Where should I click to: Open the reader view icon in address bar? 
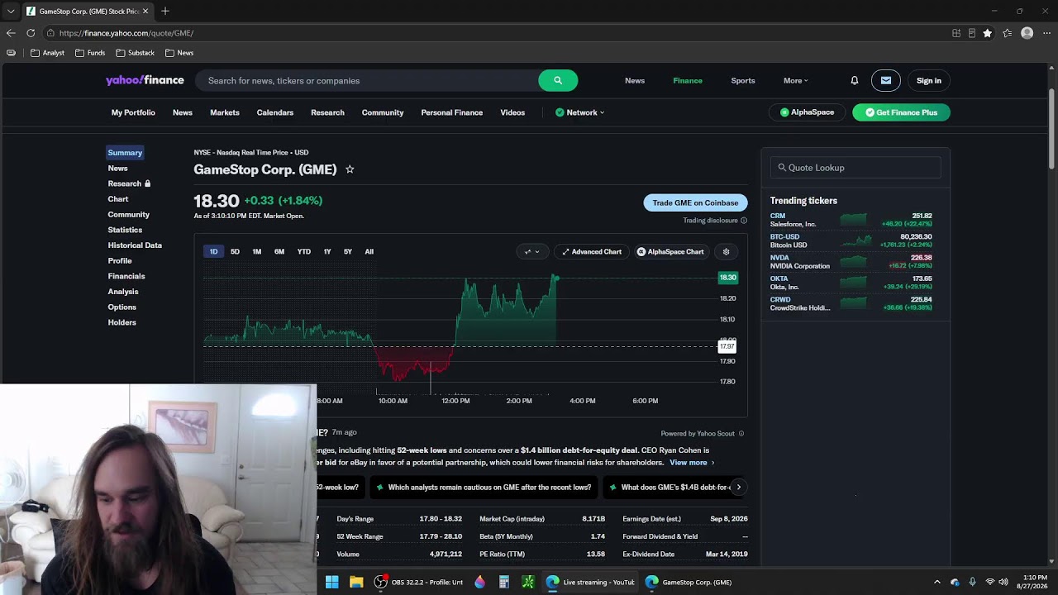click(972, 33)
